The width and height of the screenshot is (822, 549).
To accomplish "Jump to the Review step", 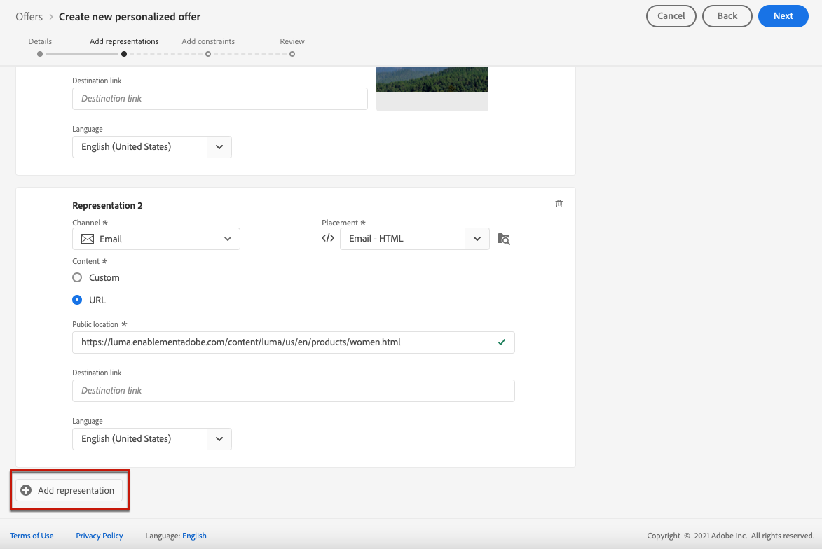I will 292,41.
